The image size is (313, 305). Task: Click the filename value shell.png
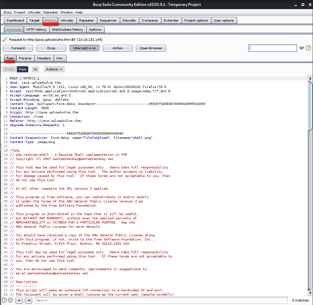(x=142, y=138)
